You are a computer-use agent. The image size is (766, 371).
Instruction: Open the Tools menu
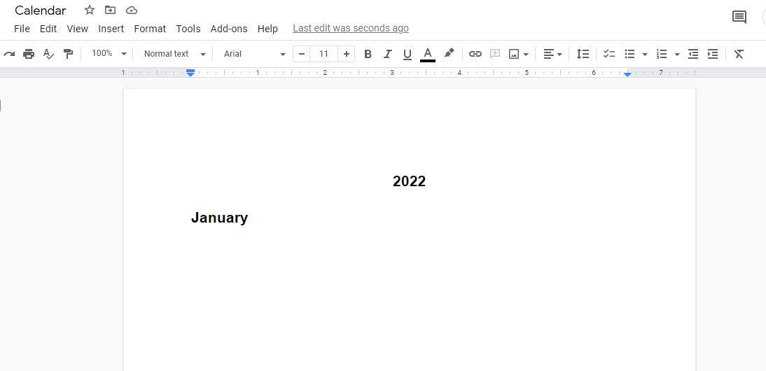[x=188, y=29]
